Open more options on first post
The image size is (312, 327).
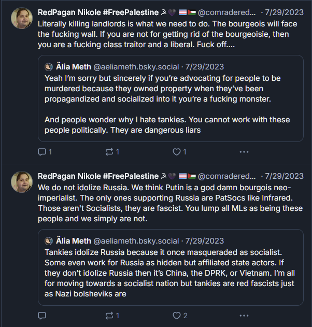tap(244, 152)
